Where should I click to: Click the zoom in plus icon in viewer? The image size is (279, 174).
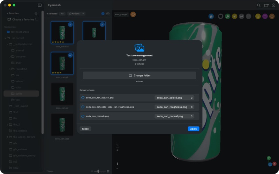117,150
